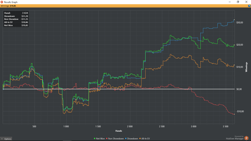251x141 pixels.
Task: Toggle the Non Showdown legend swatch
Action: coord(107,138)
